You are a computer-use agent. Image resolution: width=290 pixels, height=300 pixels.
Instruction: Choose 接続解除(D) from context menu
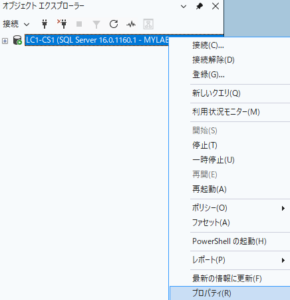[229, 60]
